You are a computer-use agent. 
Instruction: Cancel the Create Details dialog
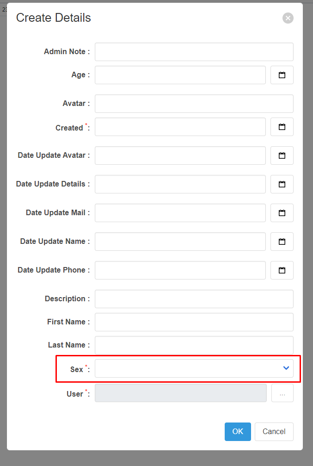click(x=274, y=431)
